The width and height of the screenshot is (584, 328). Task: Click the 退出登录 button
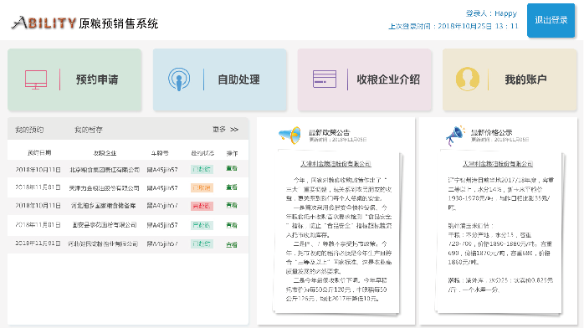point(551,20)
